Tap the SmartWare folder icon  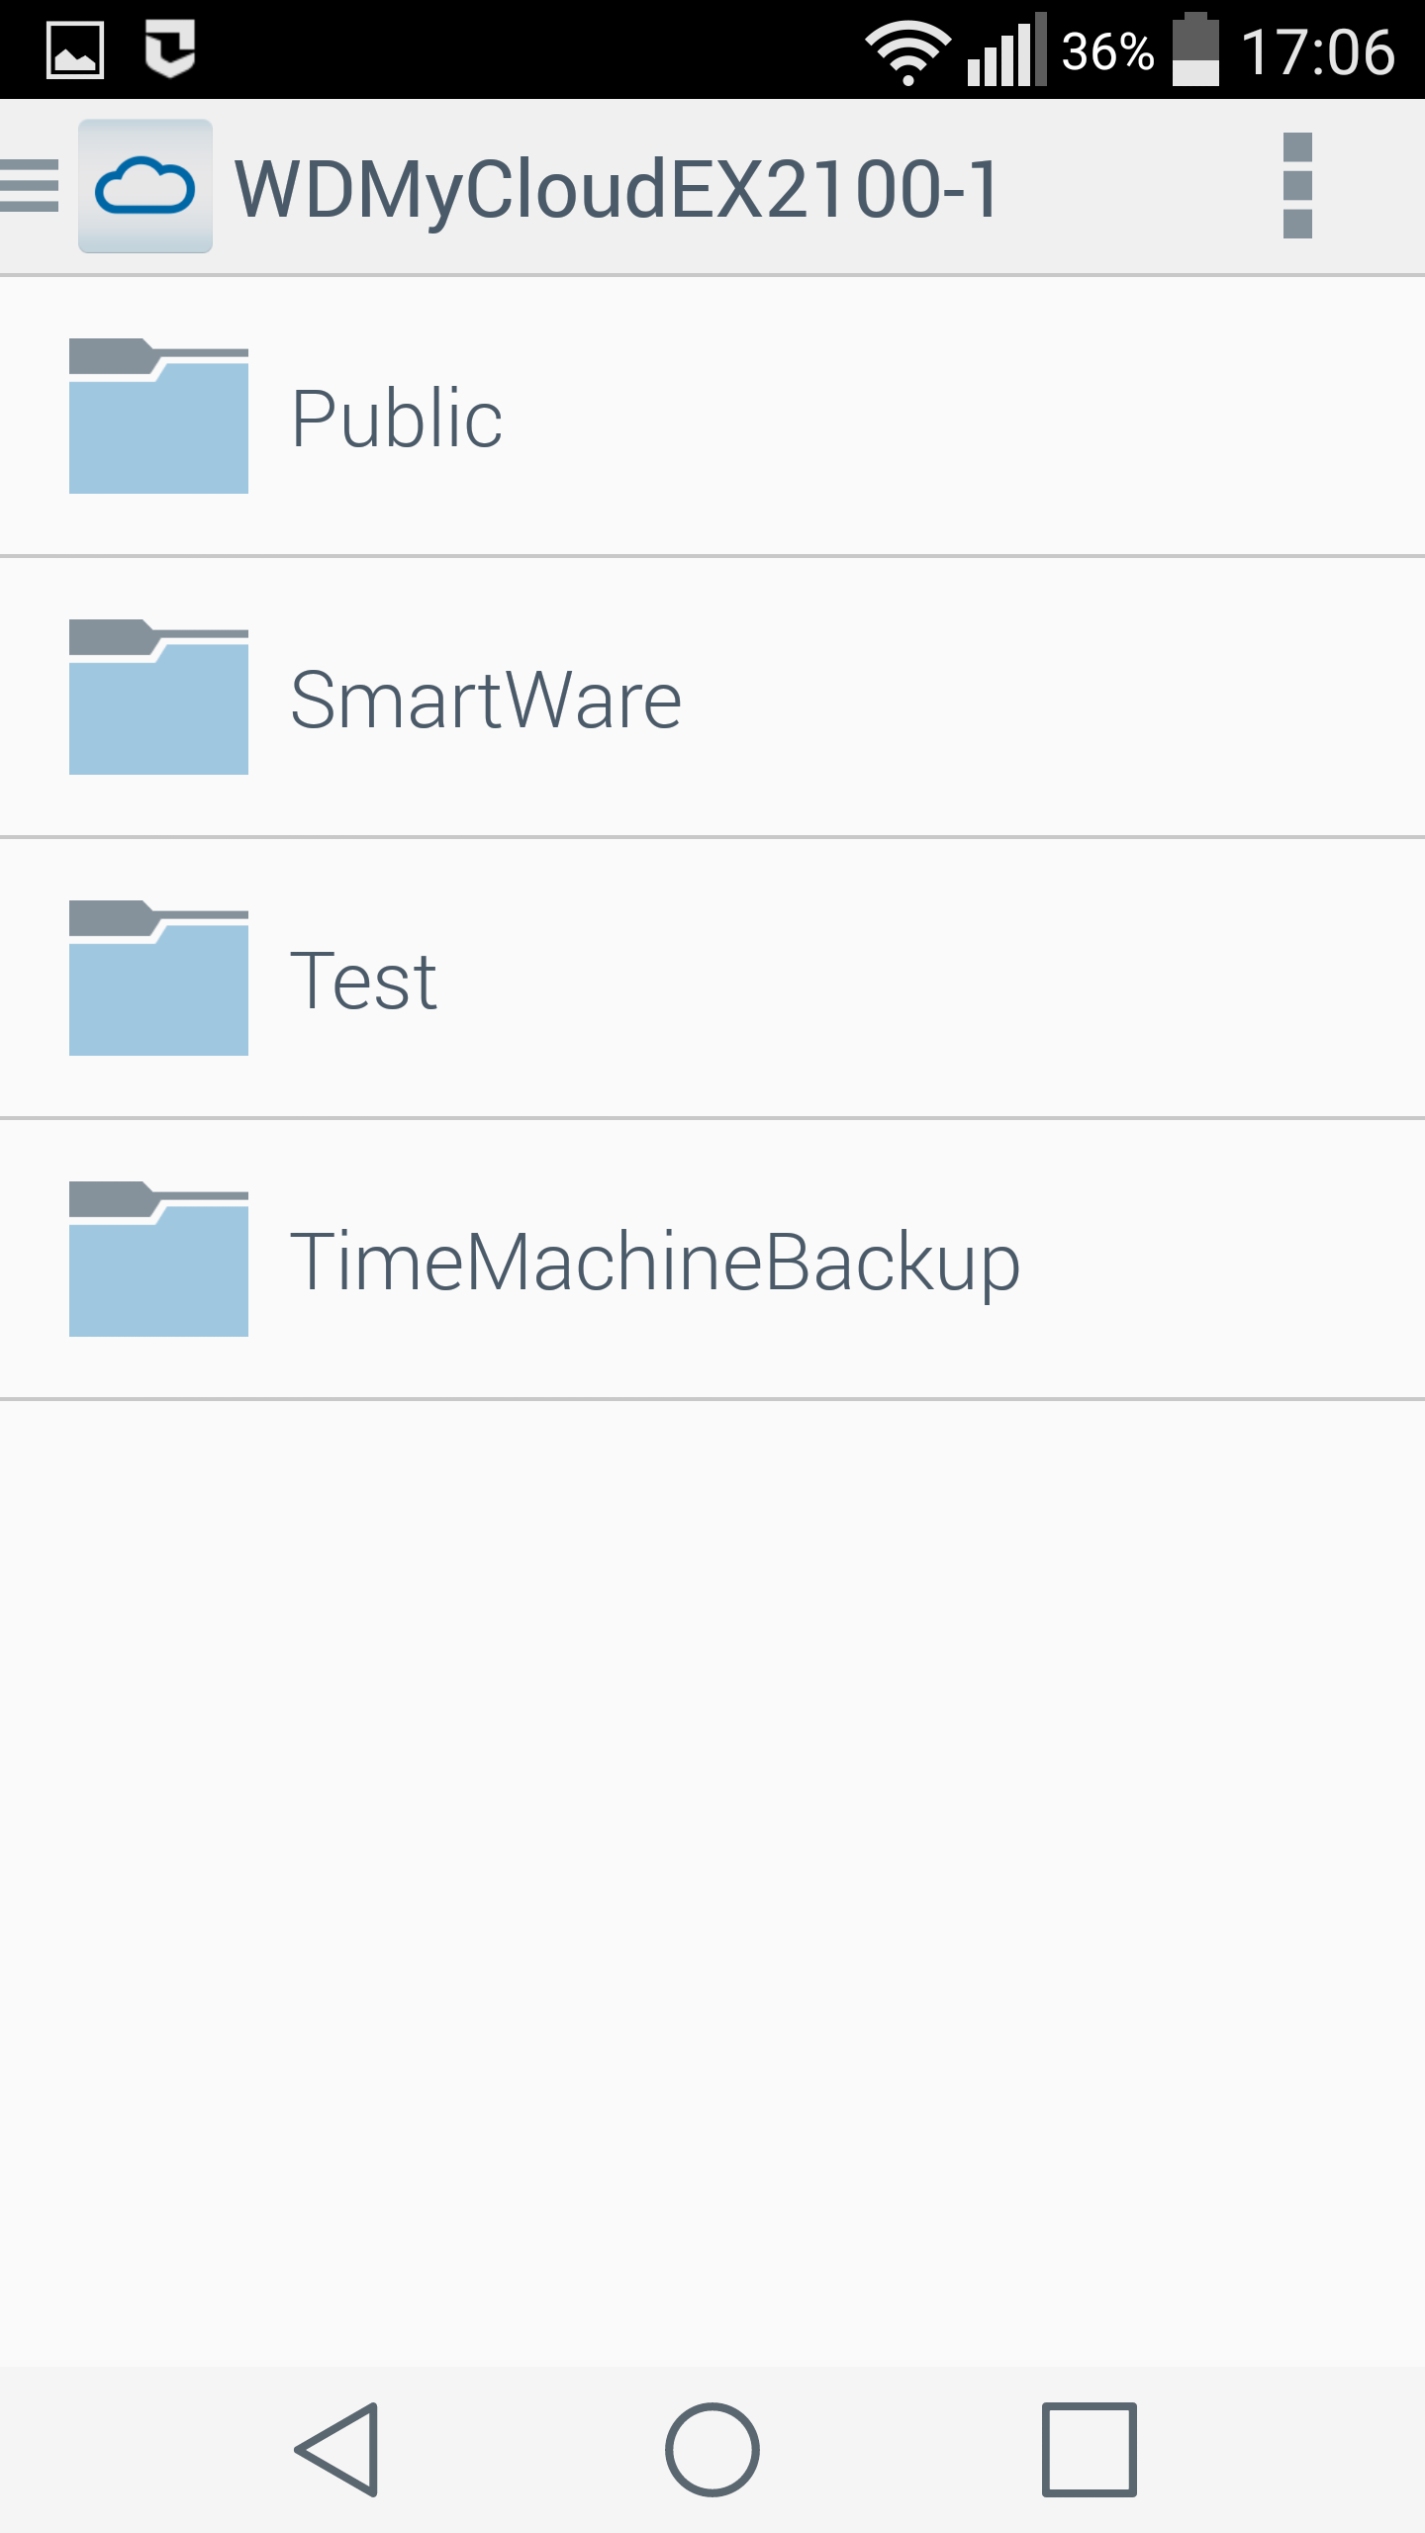pos(158,697)
